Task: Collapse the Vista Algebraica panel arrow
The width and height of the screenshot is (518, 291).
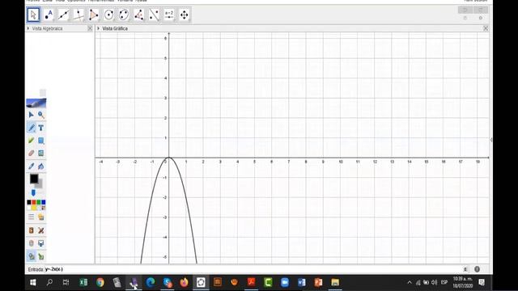Action: coord(28,29)
